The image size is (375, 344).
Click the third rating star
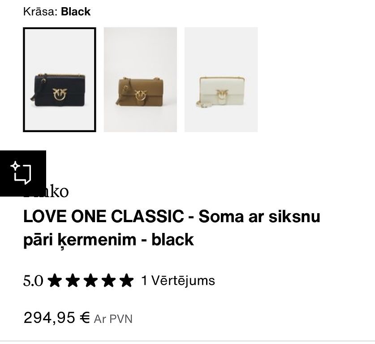click(91, 280)
